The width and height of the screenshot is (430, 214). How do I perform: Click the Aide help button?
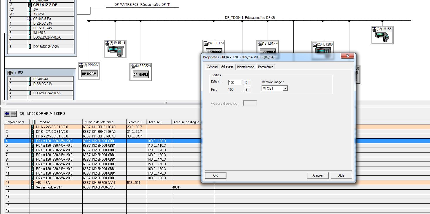point(341,175)
